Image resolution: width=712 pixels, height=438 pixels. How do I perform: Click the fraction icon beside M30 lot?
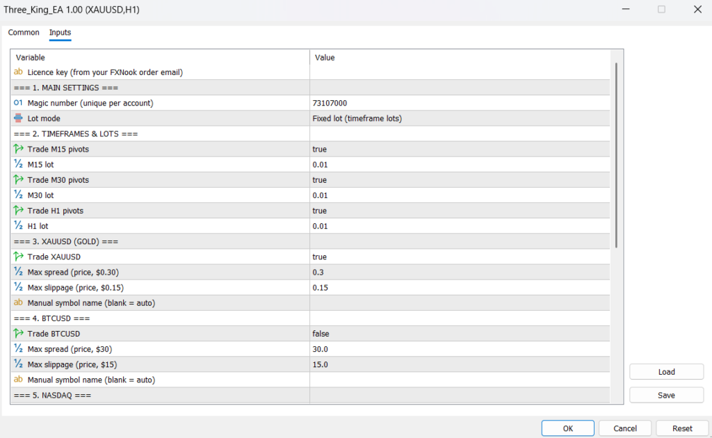tap(18, 195)
